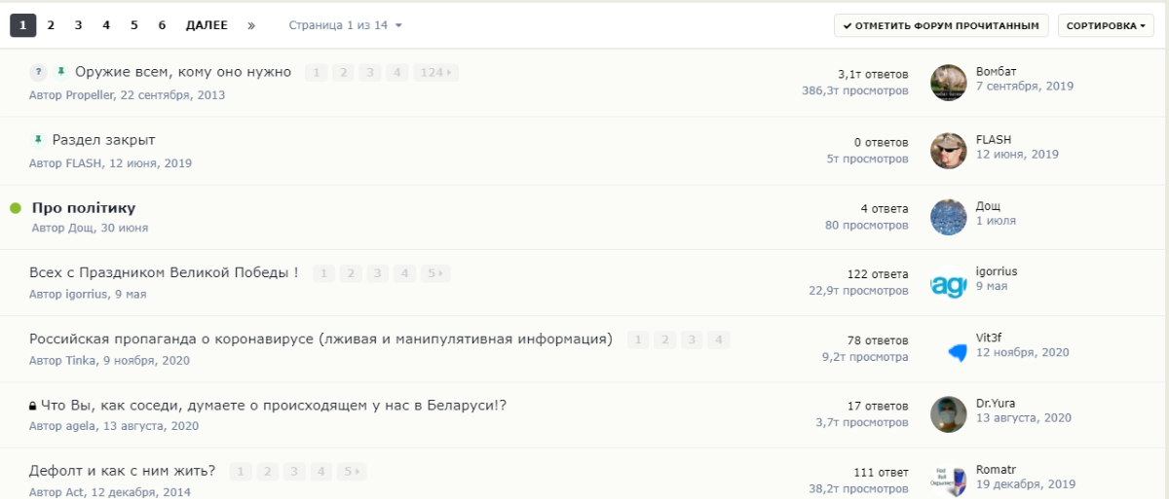Click the green unread dot for Про політику
The height and width of the screenshot is (499, 1169).
tap(16, 208)
